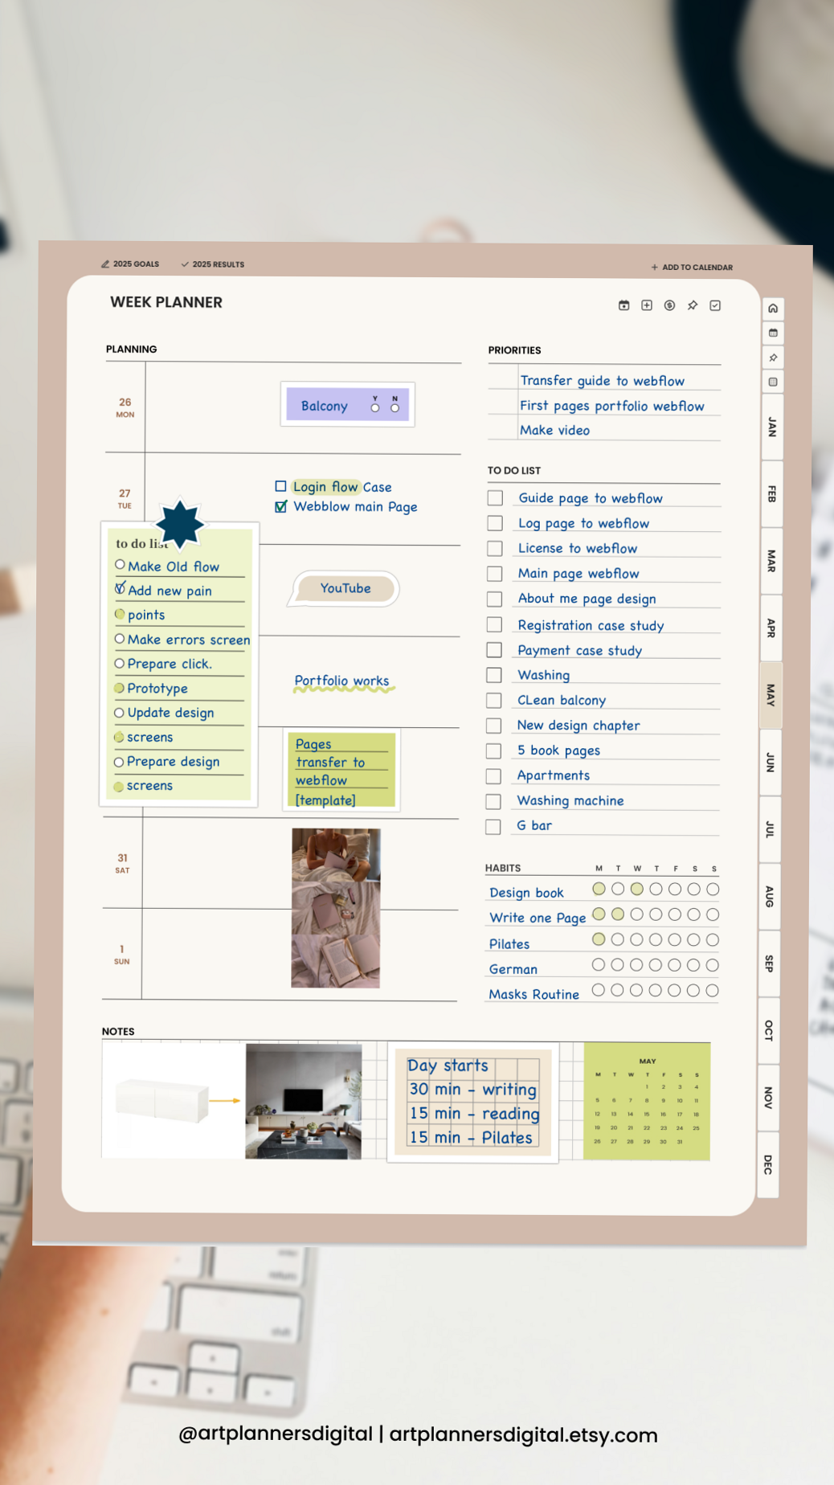The image size is (834, 1485).
Task: Switch to the FEB month tab
Action: click(772, 493)
